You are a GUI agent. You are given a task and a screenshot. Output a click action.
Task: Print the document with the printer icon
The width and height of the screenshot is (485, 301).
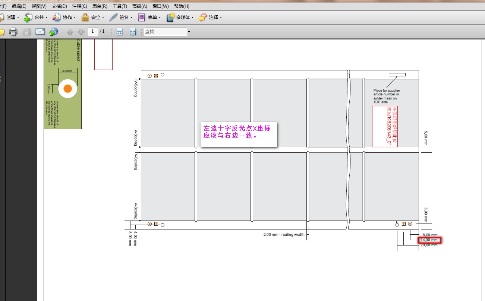pyautogui.click(x=13, y=32)
